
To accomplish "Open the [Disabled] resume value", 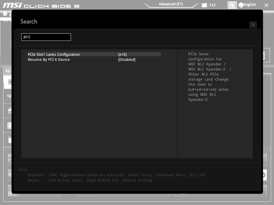I will [127, 60].
